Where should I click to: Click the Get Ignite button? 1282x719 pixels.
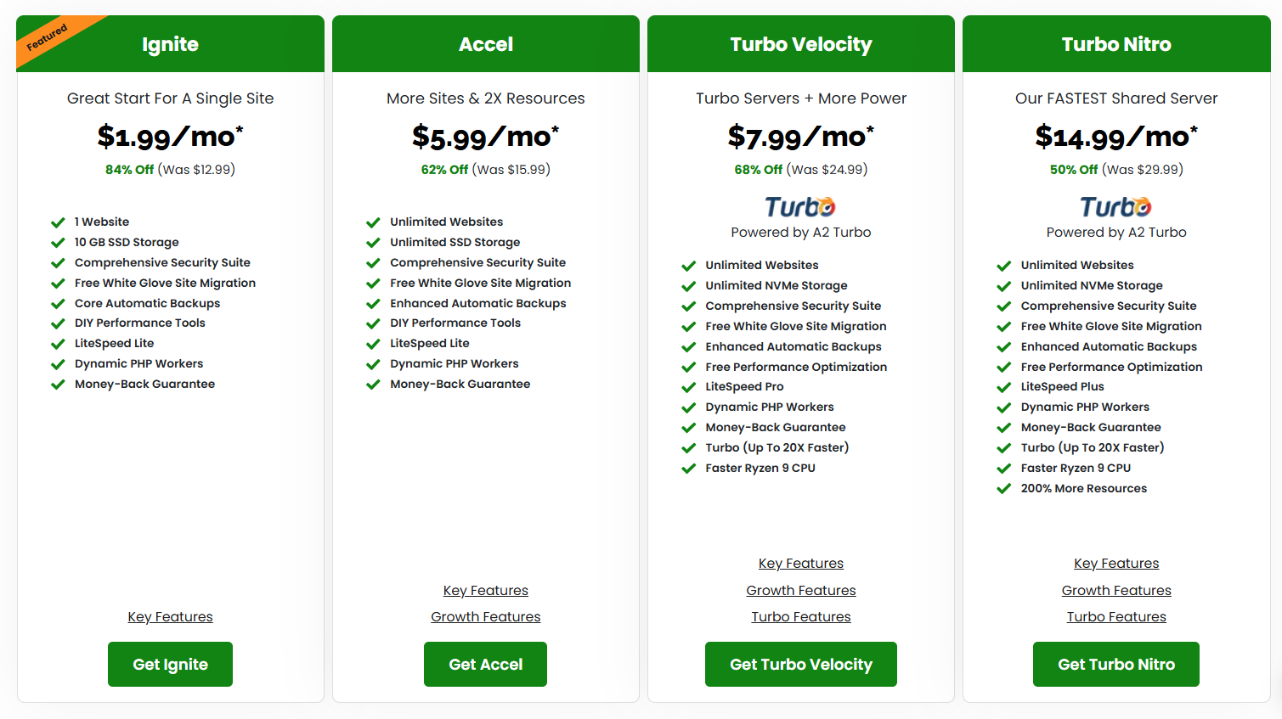click(x=170, y=665)
